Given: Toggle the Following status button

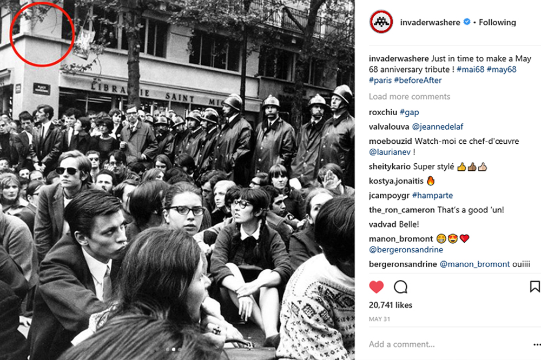Looking at the screenshot, I should point(497,22).
